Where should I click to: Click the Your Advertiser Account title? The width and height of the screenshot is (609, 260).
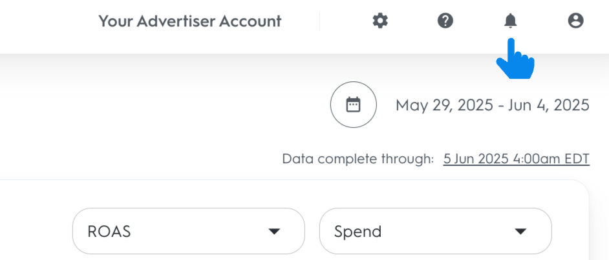(189, 21)
